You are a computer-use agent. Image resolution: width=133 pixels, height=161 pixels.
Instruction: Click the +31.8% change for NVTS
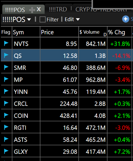pyautogui.click(x=120, y=44)
